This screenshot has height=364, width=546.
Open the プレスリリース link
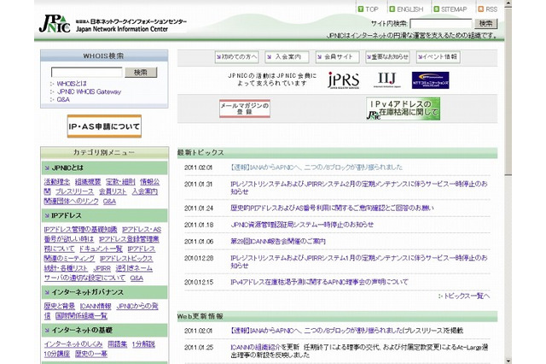click(74, 191)
